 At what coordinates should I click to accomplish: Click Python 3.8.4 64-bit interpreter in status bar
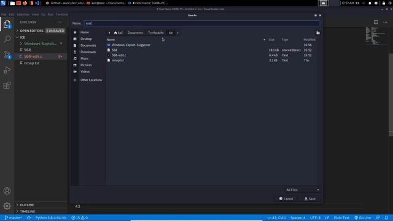tap(51, 218)
